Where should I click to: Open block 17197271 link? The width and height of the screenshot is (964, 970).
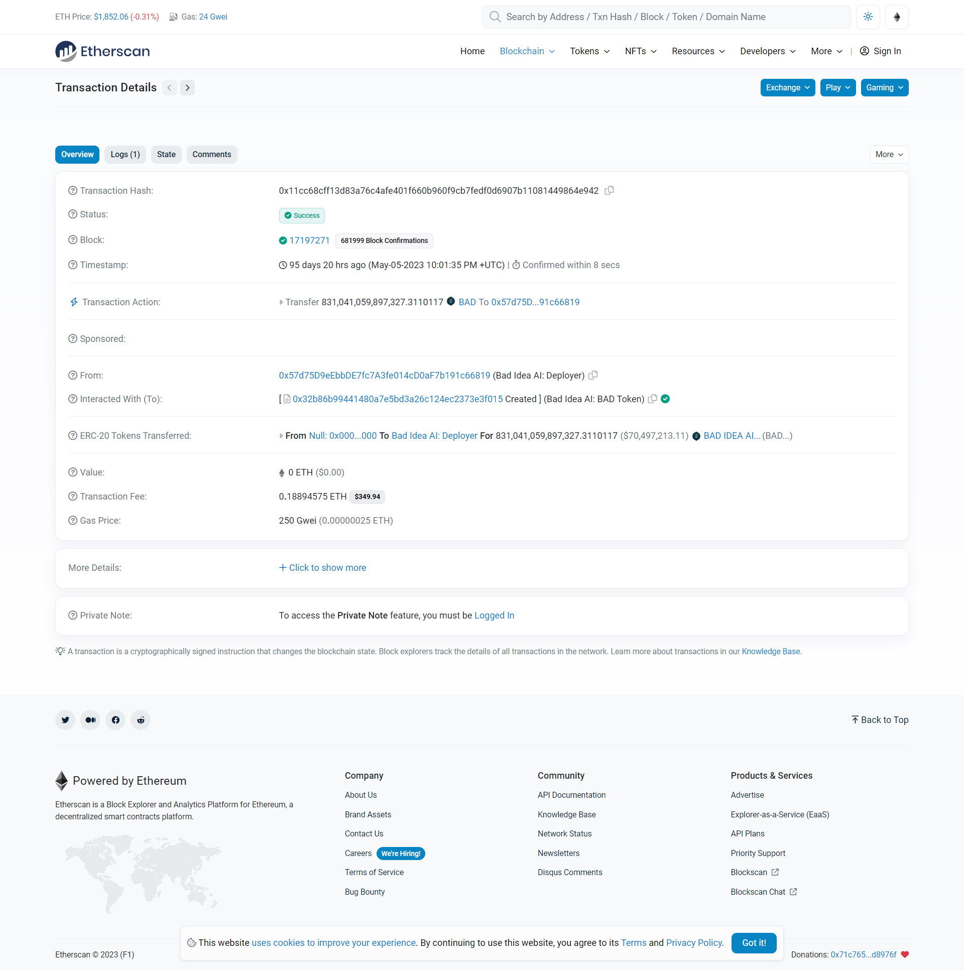click(x=309, y=240)
